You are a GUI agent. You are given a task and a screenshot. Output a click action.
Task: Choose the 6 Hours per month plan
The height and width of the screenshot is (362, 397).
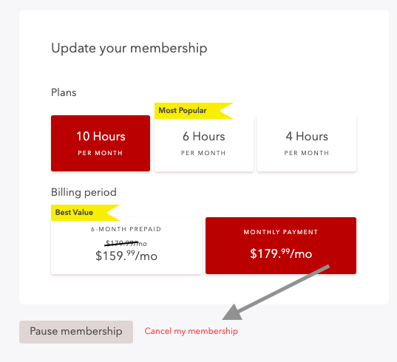click(204, 143)
